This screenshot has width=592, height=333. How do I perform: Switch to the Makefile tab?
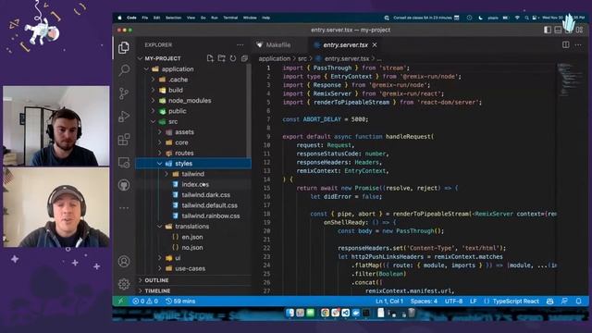[279, 45]
